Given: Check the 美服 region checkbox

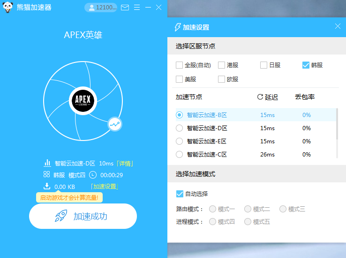Looking at the screenshot, I should (179, 79).
